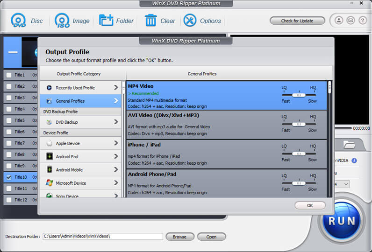Check the Title8 checkbox
Viewport: 372px width, 252px height.
pyautogui.click(x=9, y=154)
